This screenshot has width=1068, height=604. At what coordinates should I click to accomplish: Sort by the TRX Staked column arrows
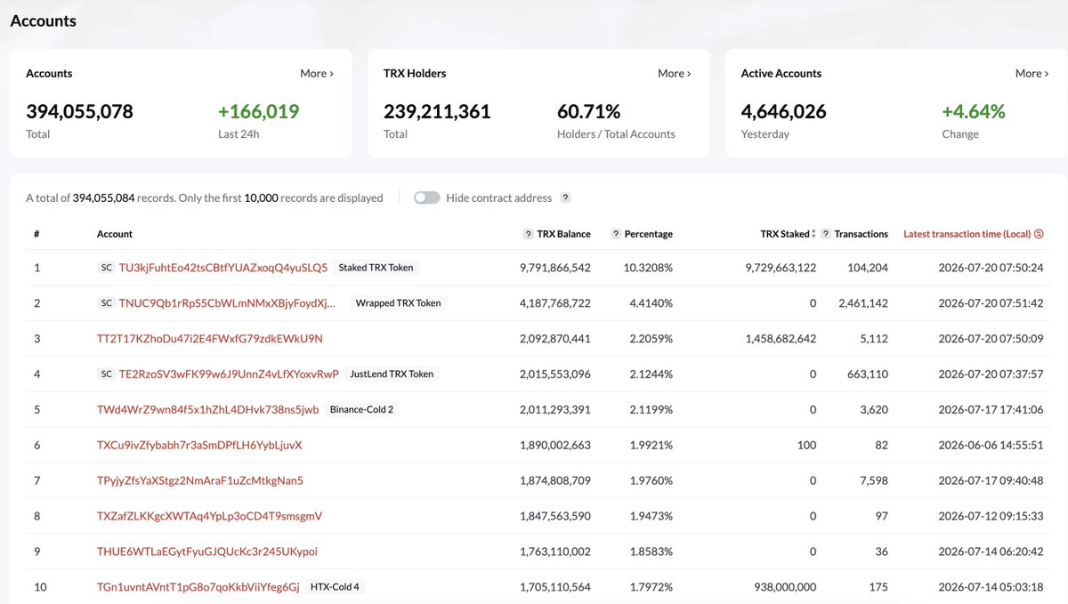click(813, 234)
